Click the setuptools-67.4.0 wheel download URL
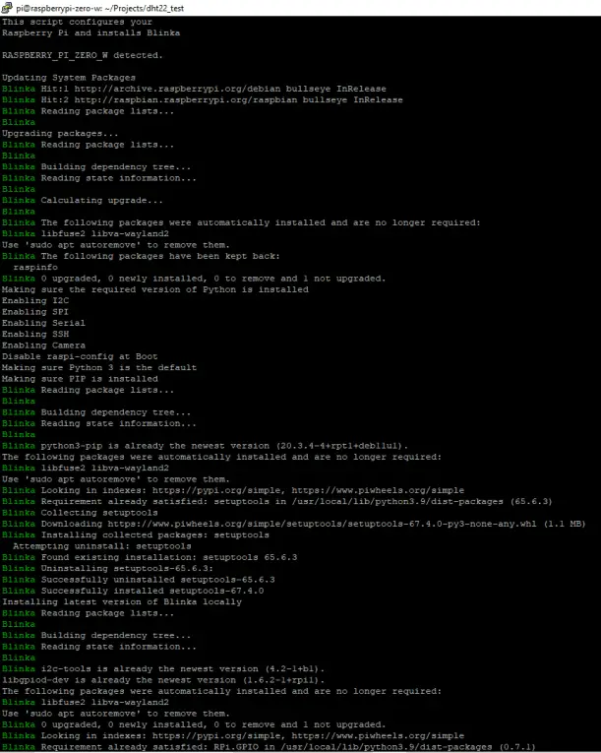 tap(322, 524)
